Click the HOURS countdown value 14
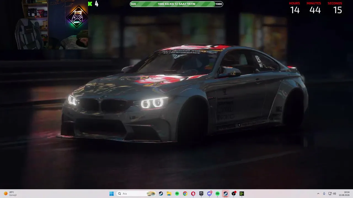This screenshot has width=353, height=198. (295, 10)
